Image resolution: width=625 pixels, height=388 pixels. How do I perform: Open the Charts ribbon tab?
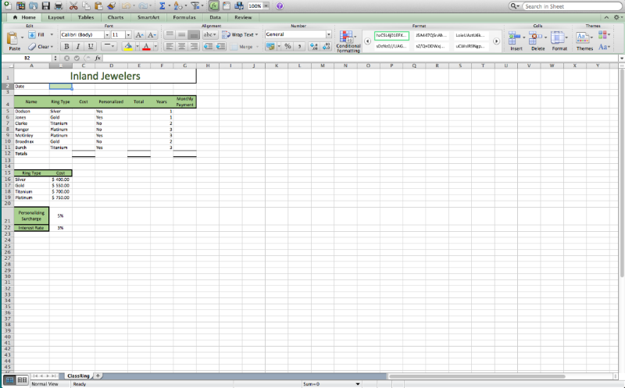click(x=115, y=17)
